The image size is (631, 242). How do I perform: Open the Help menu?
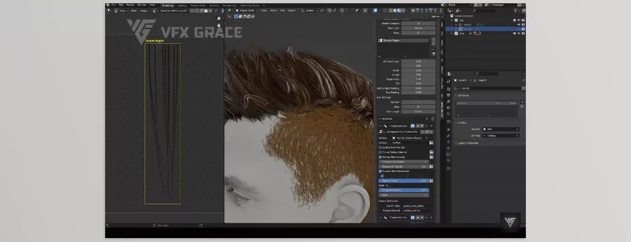click(152, 5)
